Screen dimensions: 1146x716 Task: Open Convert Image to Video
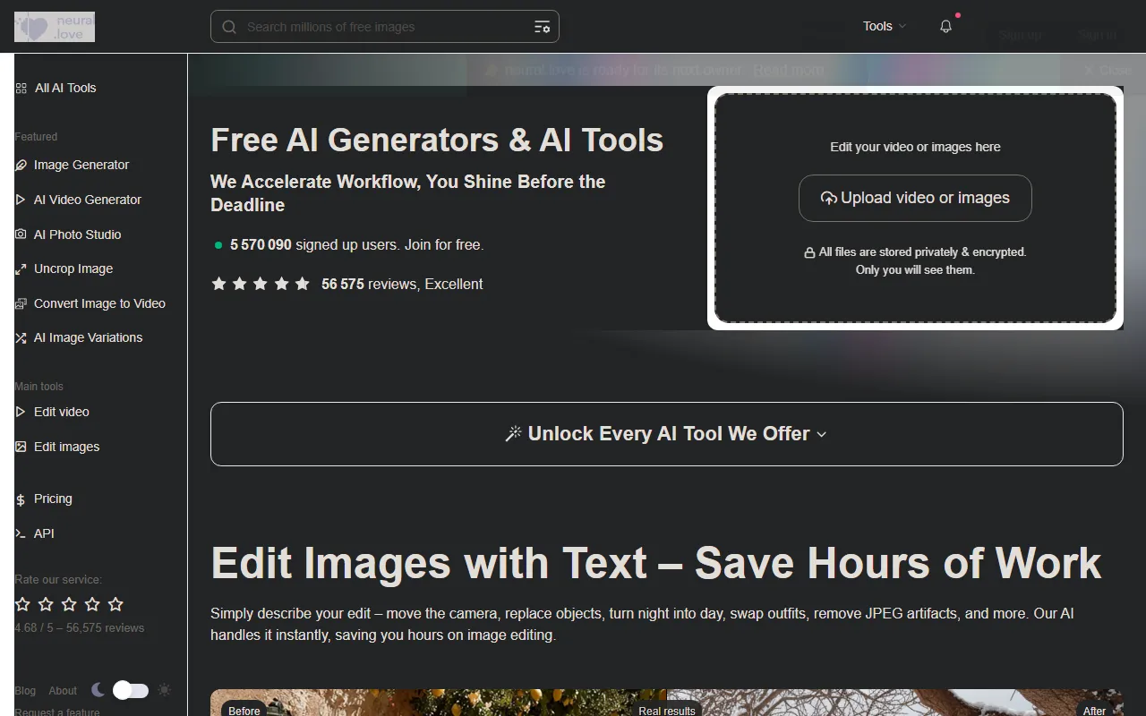[x=99, y=303]
